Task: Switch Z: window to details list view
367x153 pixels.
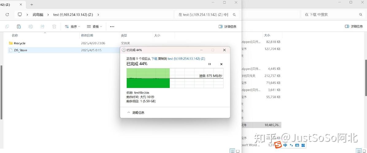Action: [x=232, y=151]
